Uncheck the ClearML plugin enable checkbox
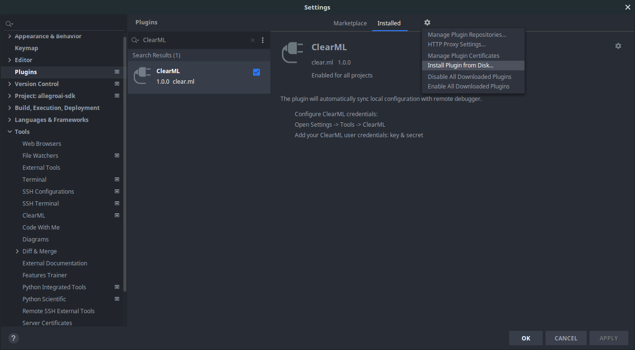Viewport: 635px width, 350px height. pos(256,72)
